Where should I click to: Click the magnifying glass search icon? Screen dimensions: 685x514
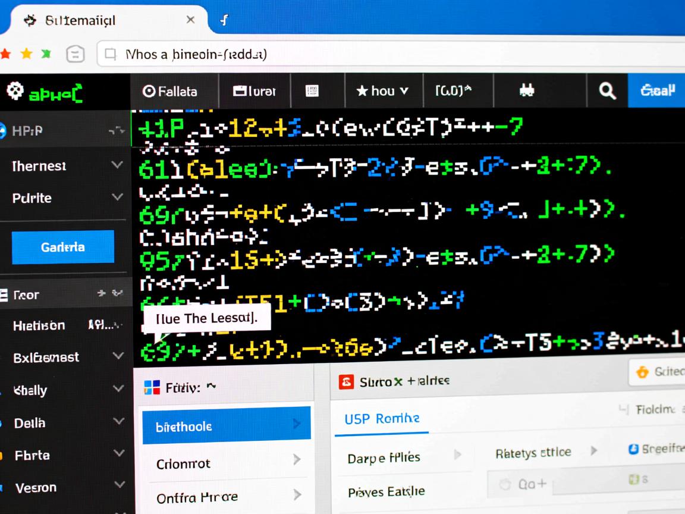606,91
